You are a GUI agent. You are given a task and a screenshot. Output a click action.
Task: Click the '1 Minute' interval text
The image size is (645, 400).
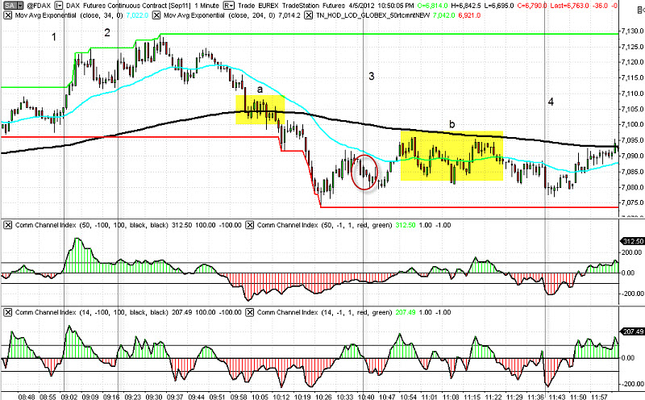pyautogui.click(x=207, y=6)
